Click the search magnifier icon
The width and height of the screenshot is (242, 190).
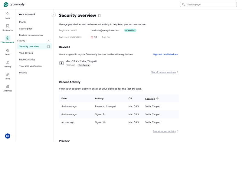pos(183,4)
